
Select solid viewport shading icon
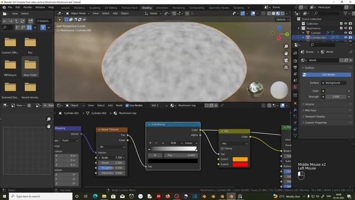pos(273,13)
